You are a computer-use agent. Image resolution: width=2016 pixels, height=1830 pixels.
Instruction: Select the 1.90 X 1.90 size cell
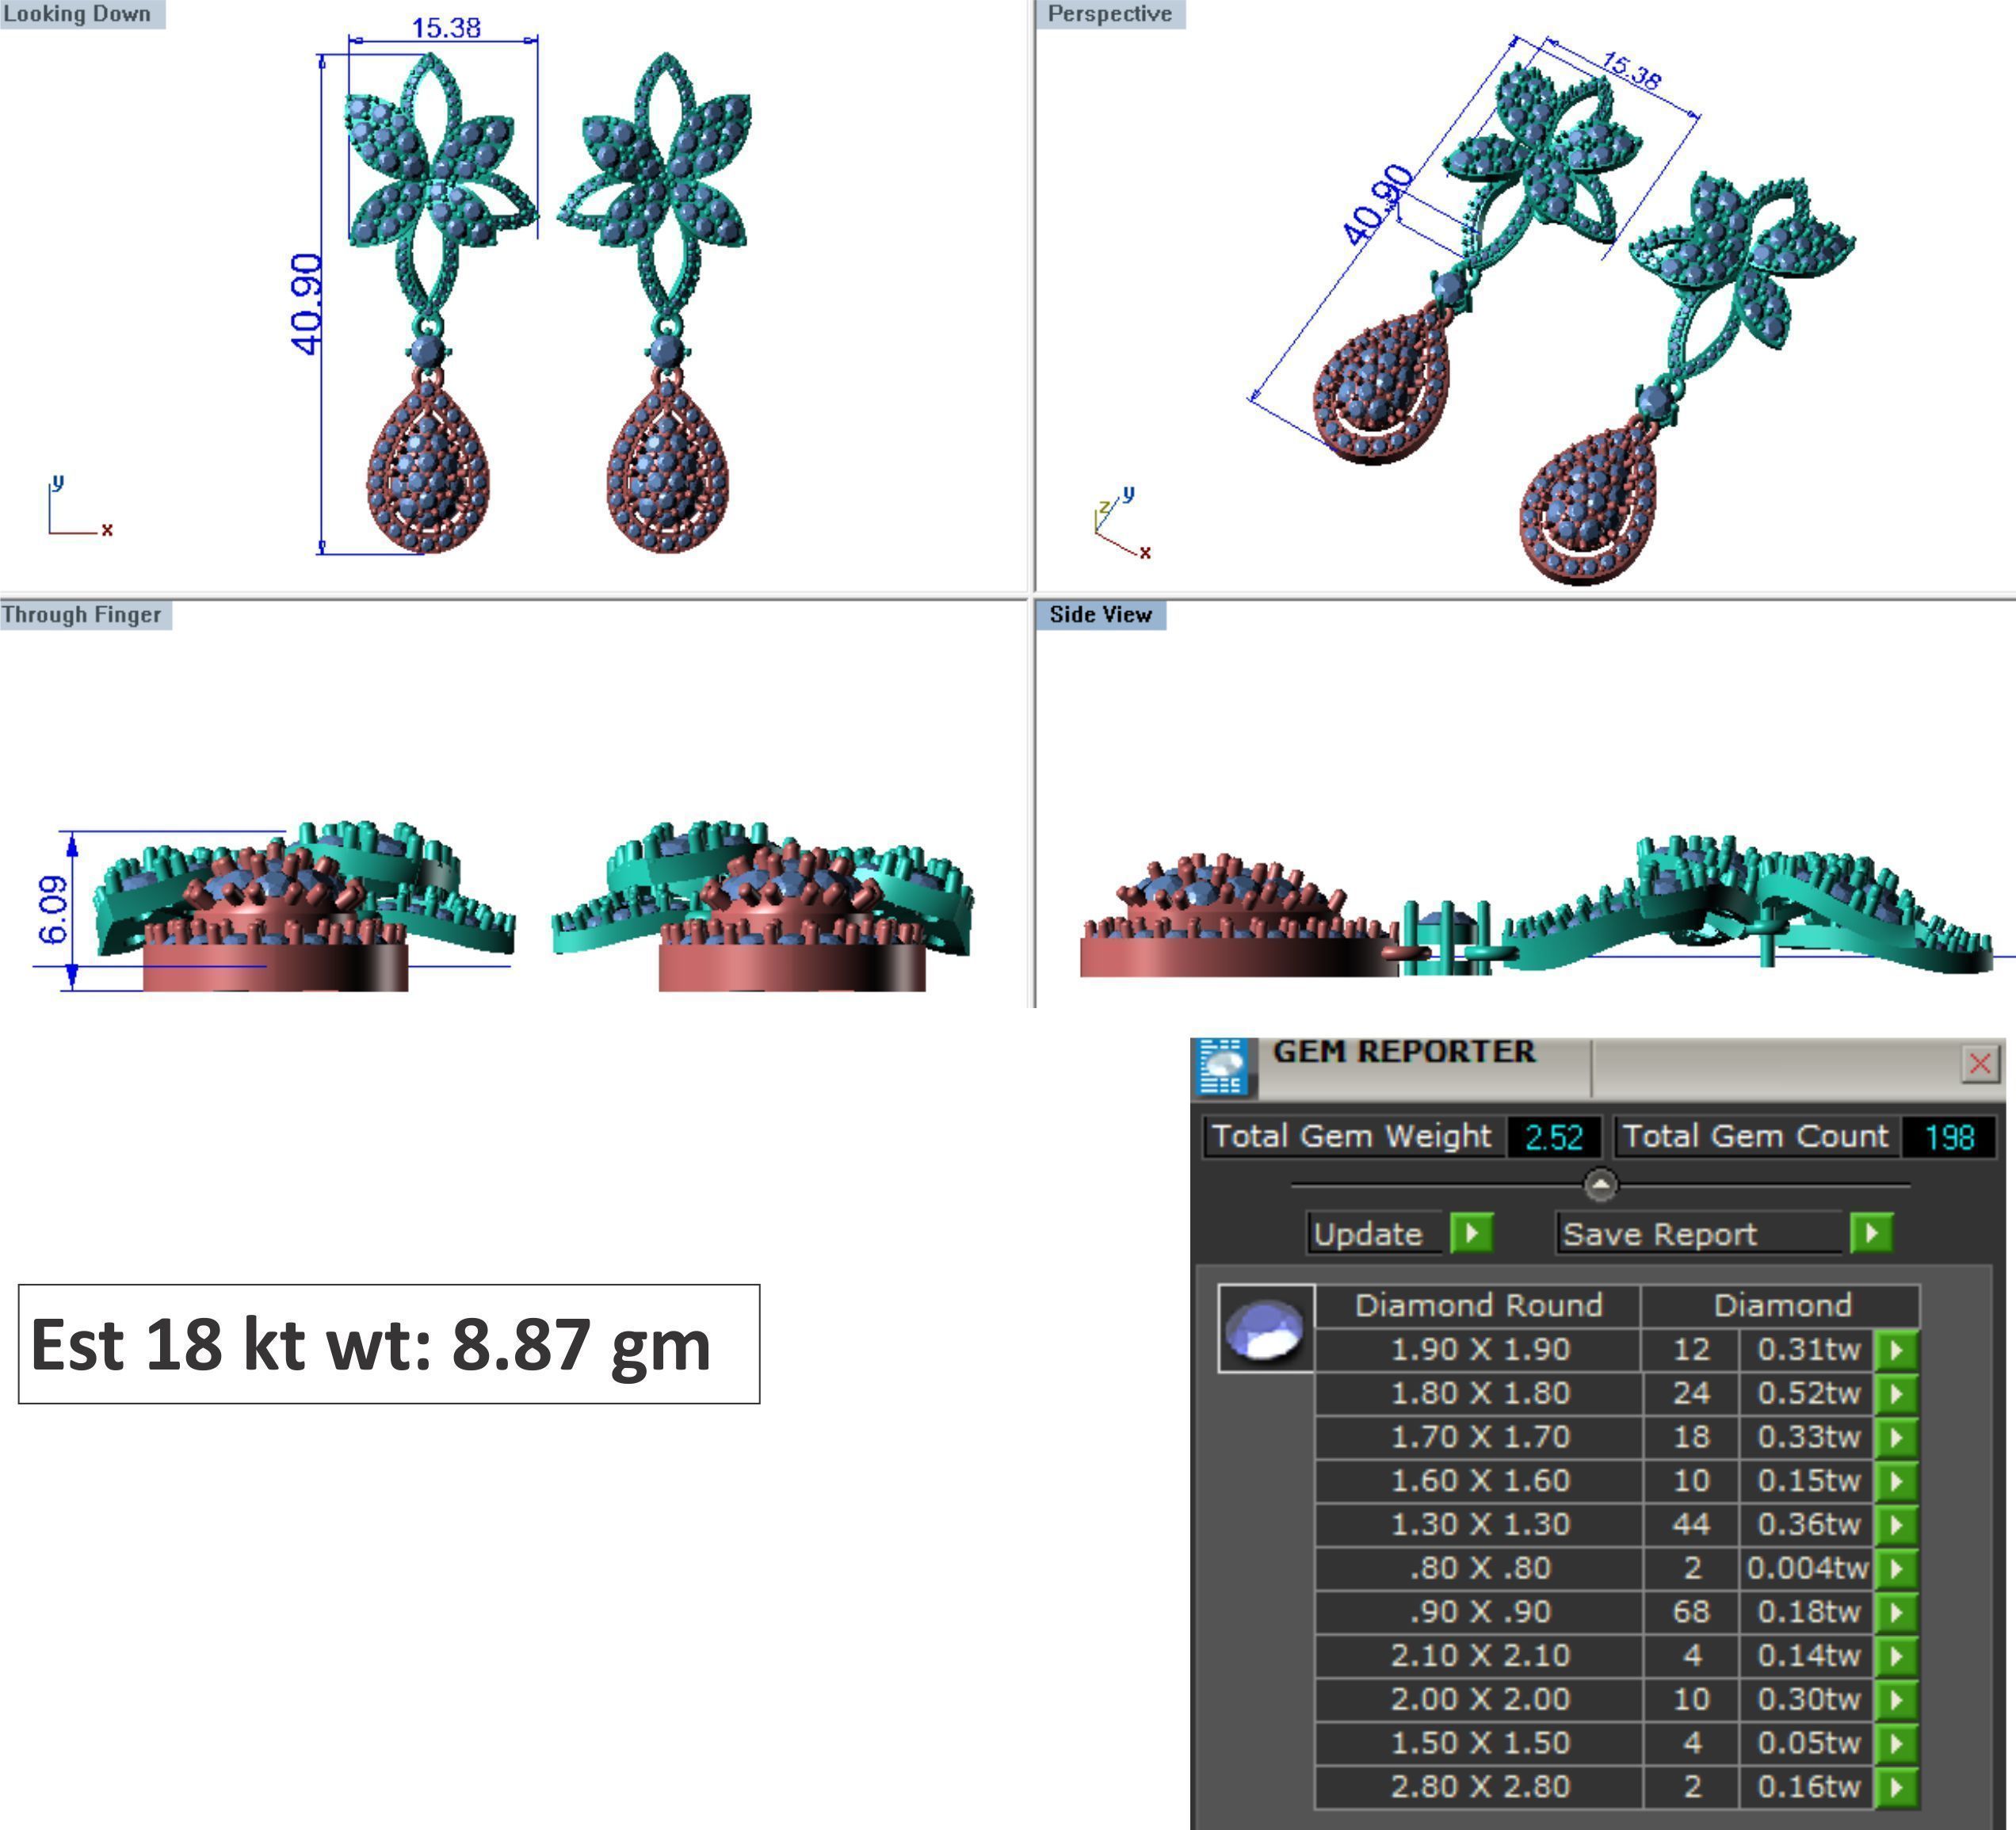pos(1480,1350)
